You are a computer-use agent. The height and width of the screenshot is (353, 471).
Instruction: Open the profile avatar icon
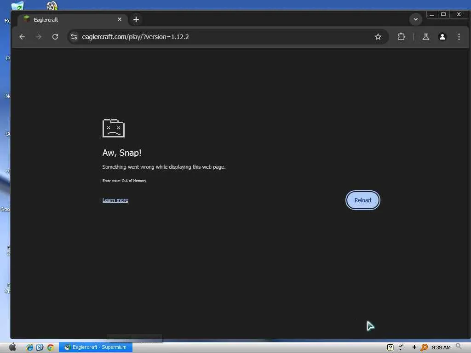pyautogui.click(x=442, y=37)
